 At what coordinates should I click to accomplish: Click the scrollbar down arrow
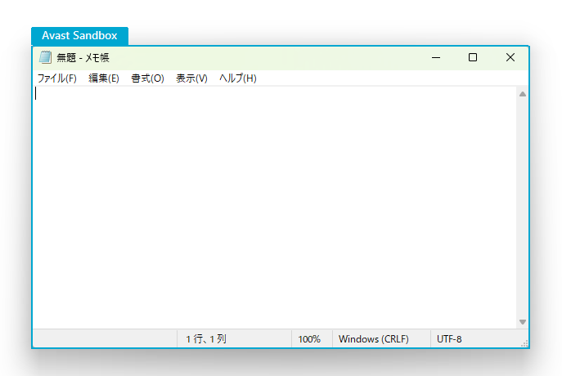(x=523, y=322)
